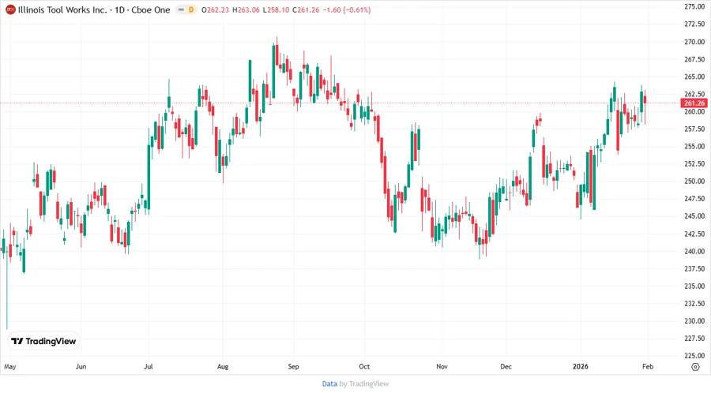Open the 'by TradingView' attribution link
Viewport: 711px width, 393px height.
click(x=364, y=384)
